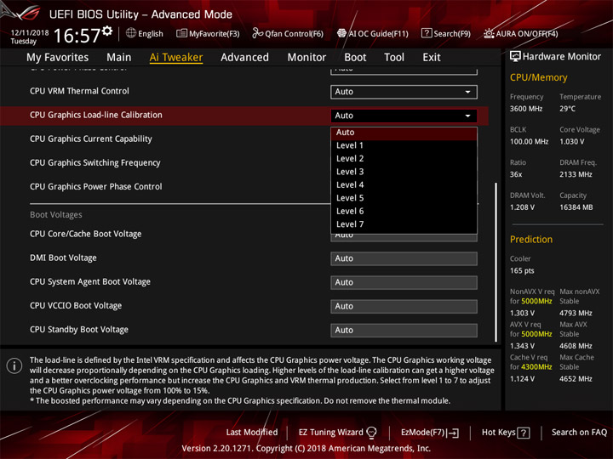This screenshot has width=613, height=459.
Task: Open the Monitor tab
Action: [306, 58]
